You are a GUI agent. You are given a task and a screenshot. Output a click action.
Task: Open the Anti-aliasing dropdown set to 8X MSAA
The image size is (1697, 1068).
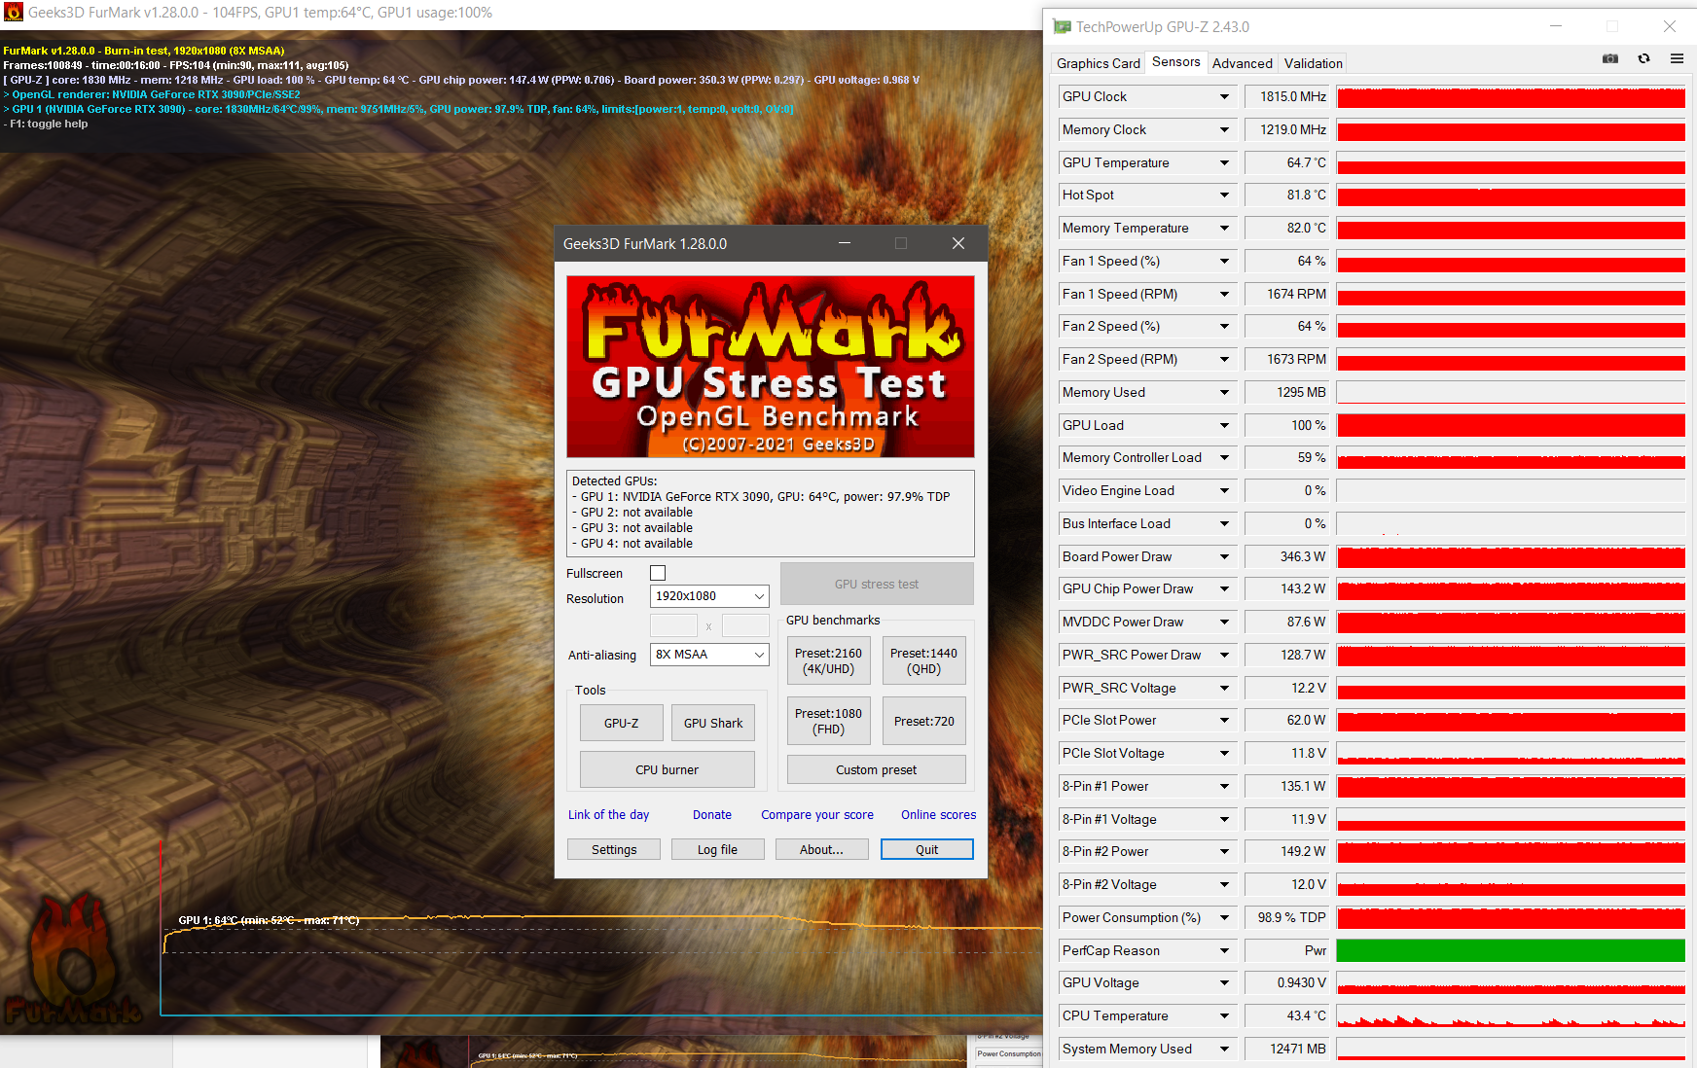tap(709, 655)
